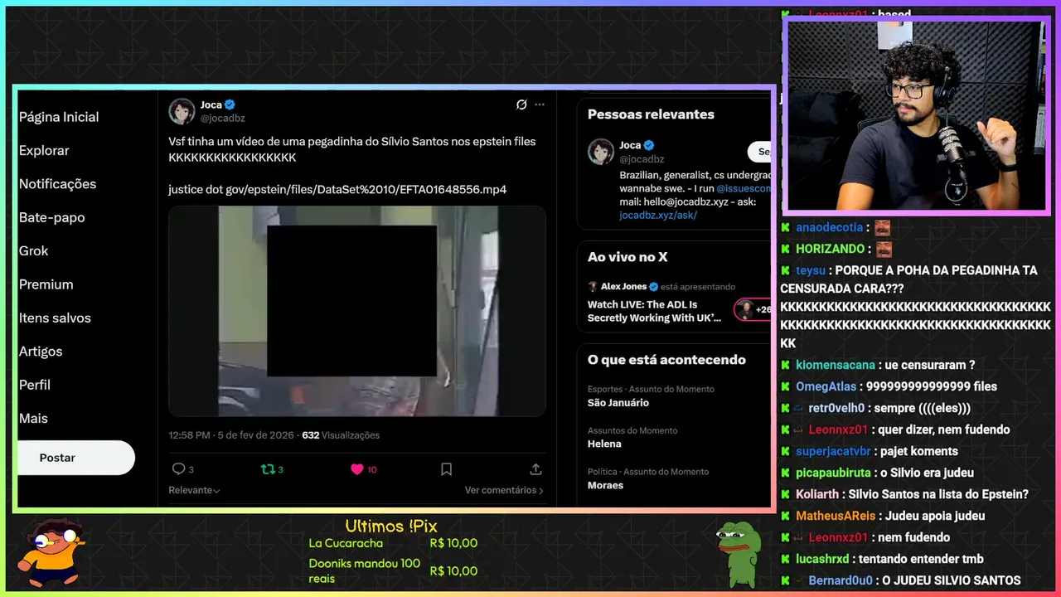Click HORIZANDO username in chat

[831, 249]
